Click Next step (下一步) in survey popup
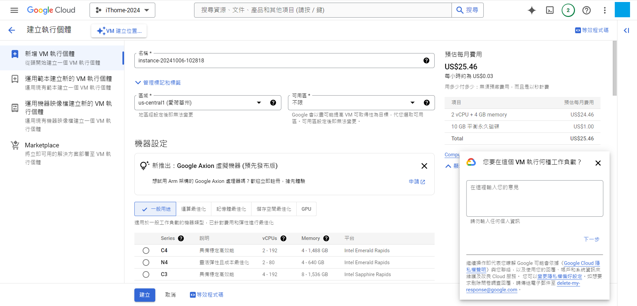The height and width of the screenshot is (306, 637). [592, 239]
